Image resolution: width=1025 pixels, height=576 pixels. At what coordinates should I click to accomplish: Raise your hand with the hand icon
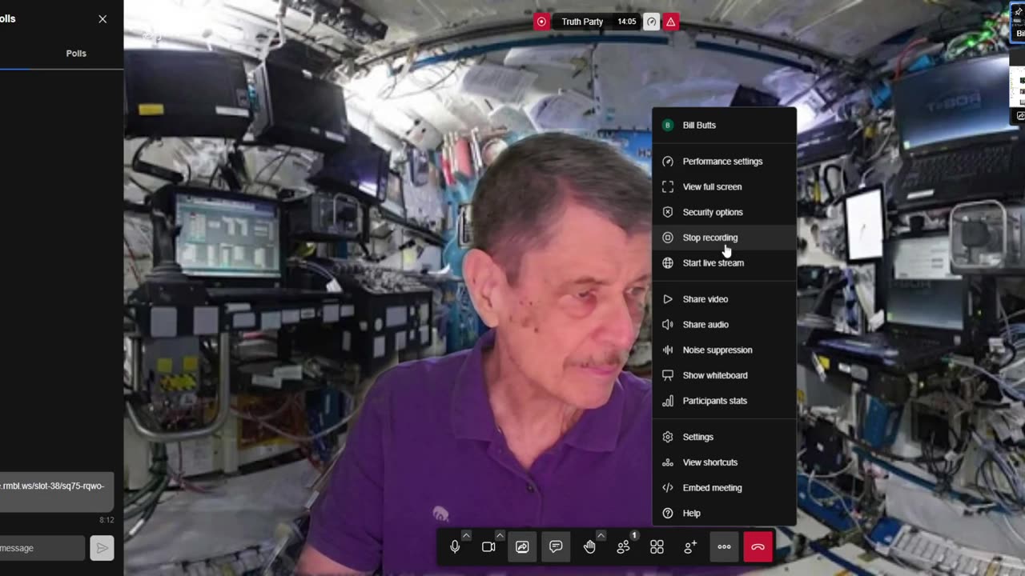coord(589,547)
